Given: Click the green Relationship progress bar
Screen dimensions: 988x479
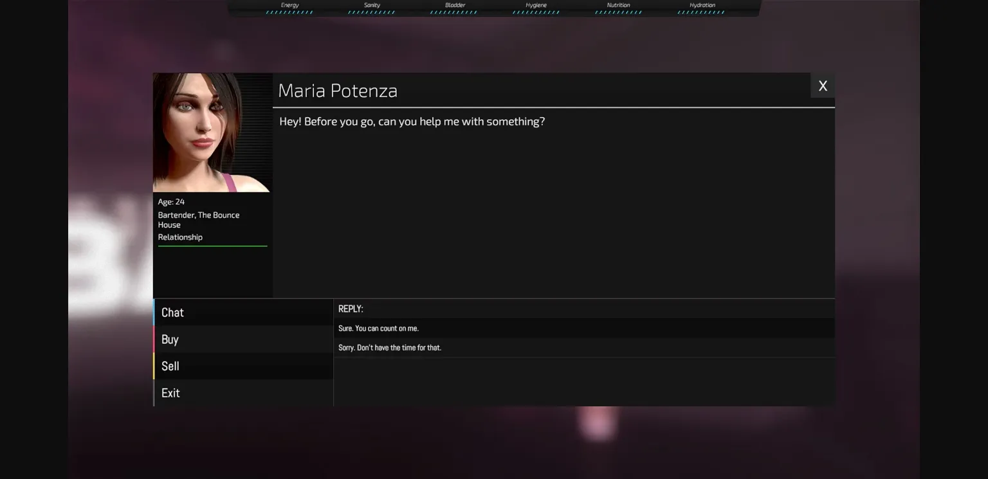Looking at the screenshot, I should click(x=212, y=246).
